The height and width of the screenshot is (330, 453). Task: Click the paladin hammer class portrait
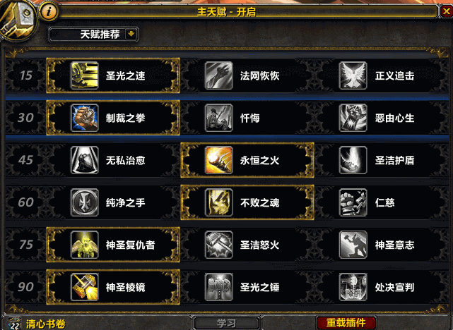point(18,19)
